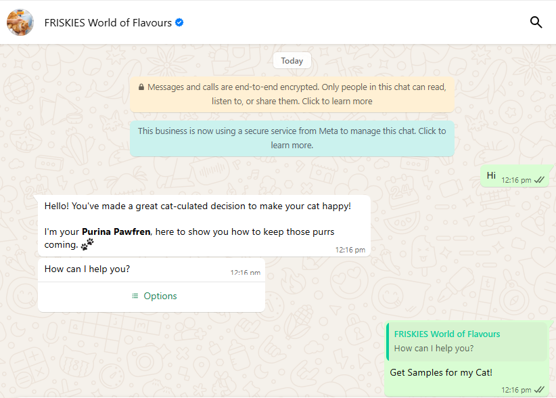Open search in the chat header
This screenshot has height=398, width=556.
point(536,22)
